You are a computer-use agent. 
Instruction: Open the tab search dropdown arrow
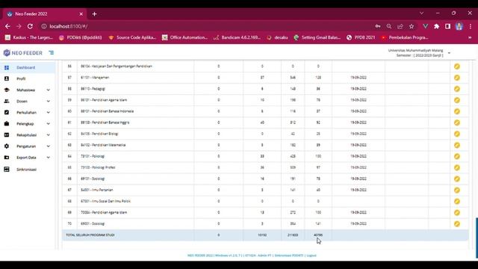pos(421,13)
